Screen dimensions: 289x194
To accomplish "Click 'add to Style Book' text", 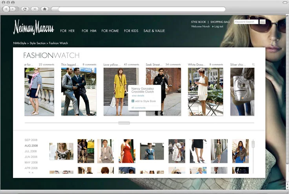I will pyautogui.click(x=145, y=101).
